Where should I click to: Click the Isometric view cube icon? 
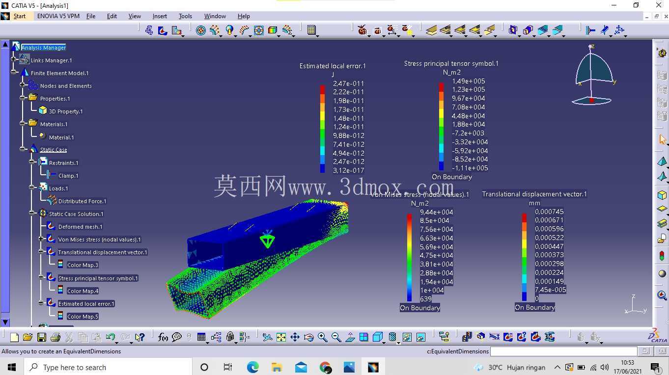pyautogui.click(x=378, y=337)
